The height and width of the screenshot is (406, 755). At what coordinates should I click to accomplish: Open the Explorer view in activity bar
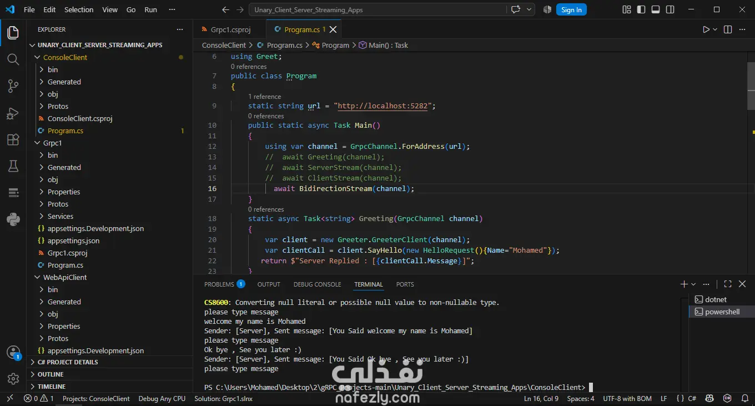click(13, 32)
